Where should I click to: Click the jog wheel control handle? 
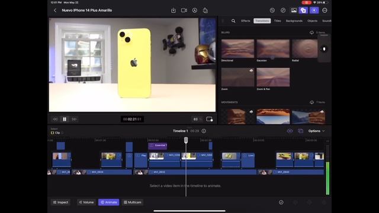pyautogui.click(x=324, y=49)
